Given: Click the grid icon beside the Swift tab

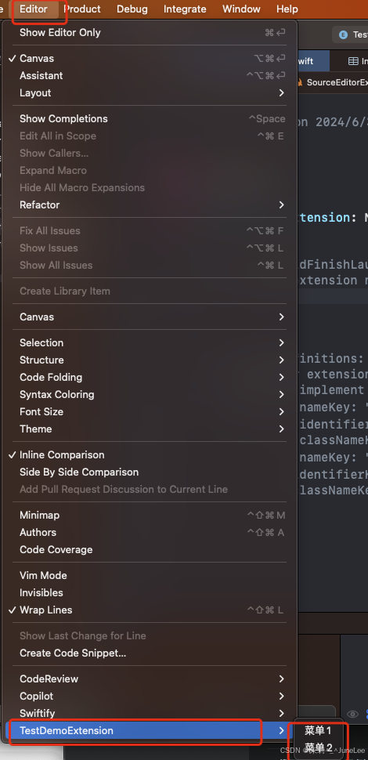Looking at the screenshot, I should (353, 62).
